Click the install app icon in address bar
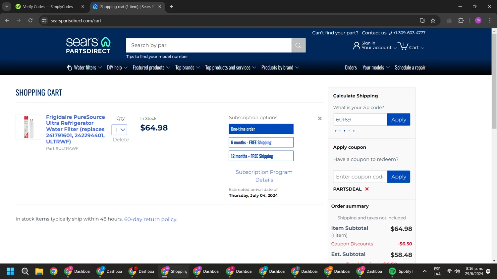The image size is (497, 279). (x=422, y=20)
